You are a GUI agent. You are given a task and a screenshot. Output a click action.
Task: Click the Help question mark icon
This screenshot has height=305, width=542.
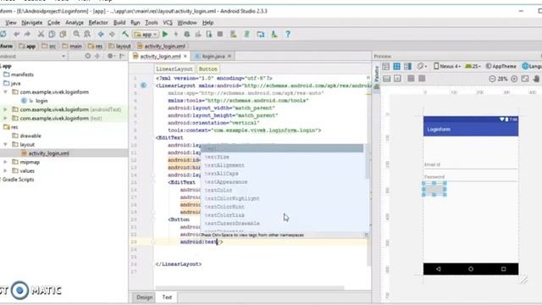(288, 34)
